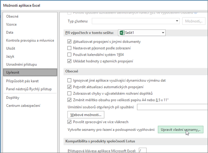Click the disabled Možnosti cluster button

click(194, 21)
